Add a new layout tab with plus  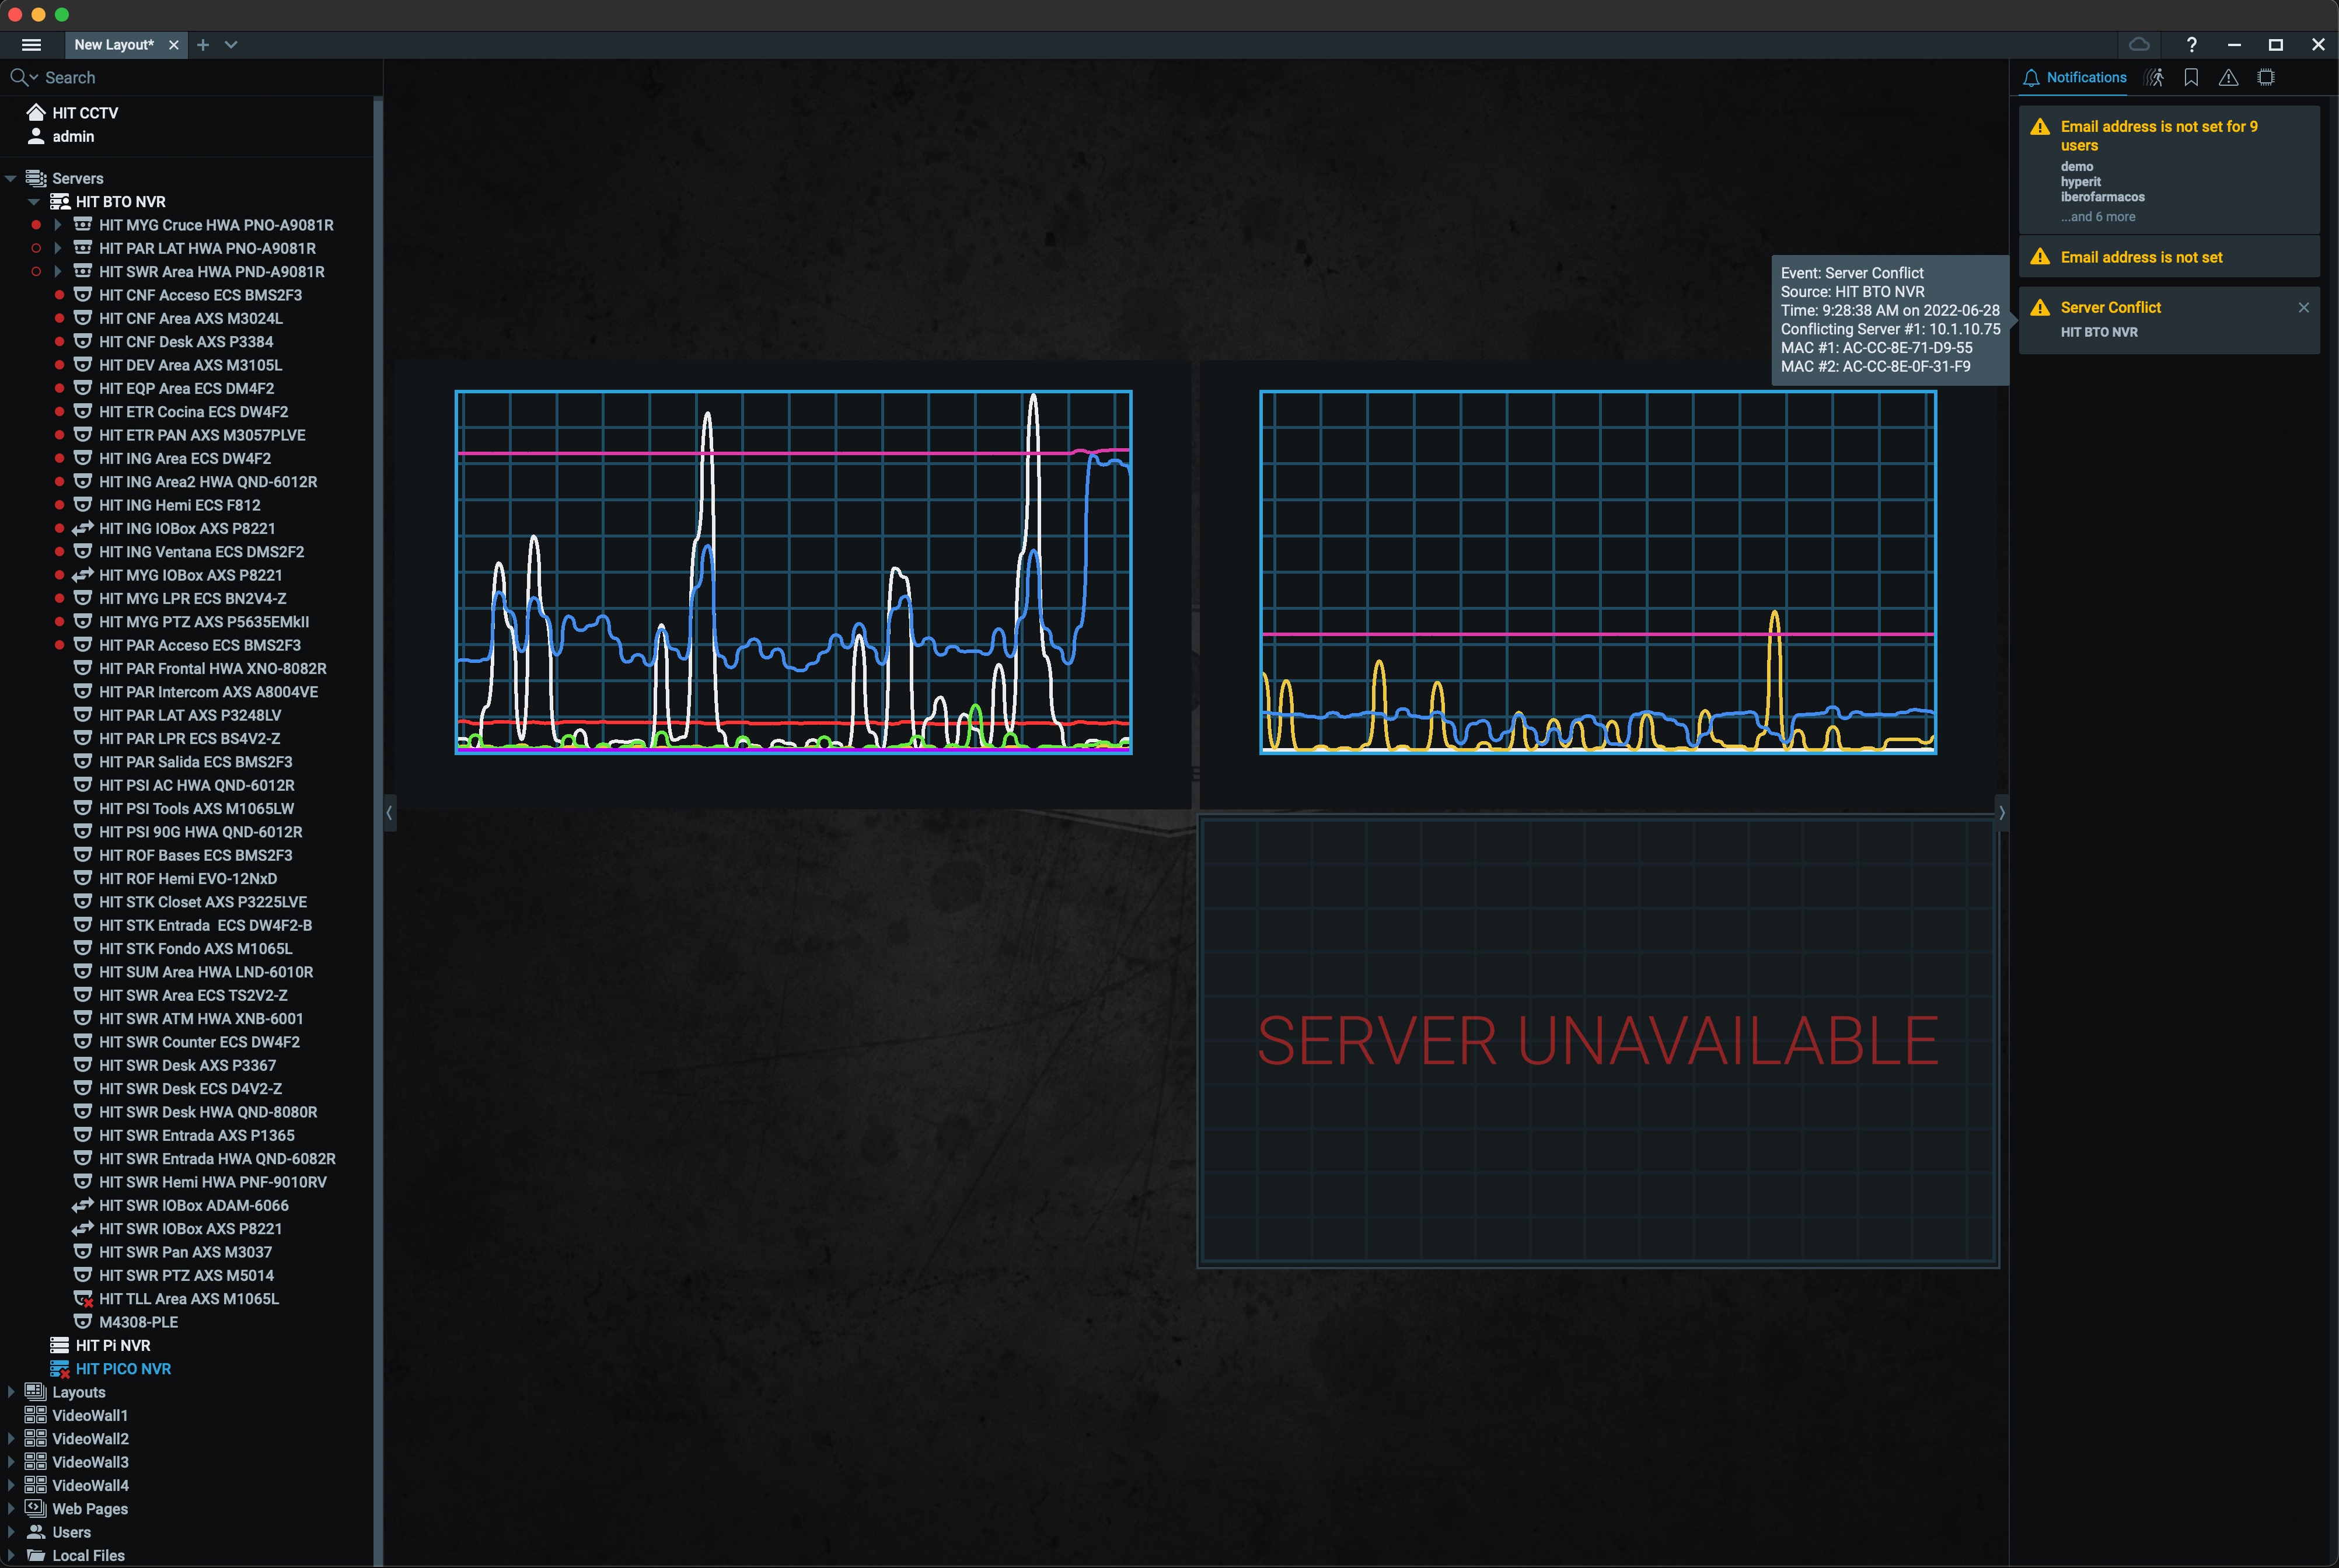tap(203, 45)
